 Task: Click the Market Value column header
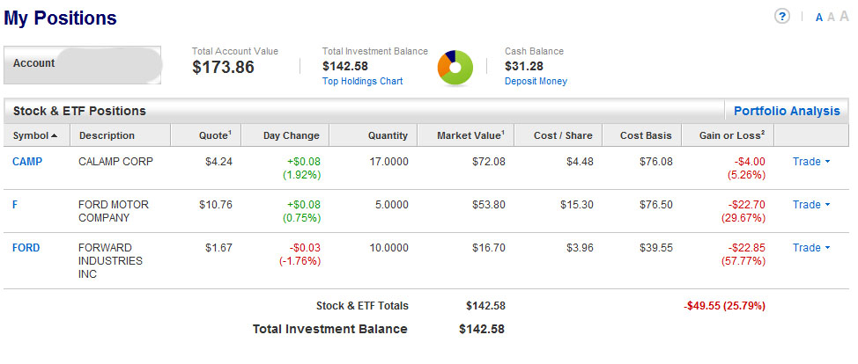pos(471,135)
